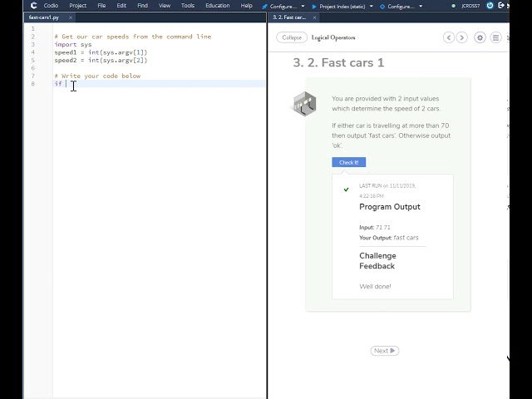
Task: Open guide settings gear icon
Action: click(480, 37)
